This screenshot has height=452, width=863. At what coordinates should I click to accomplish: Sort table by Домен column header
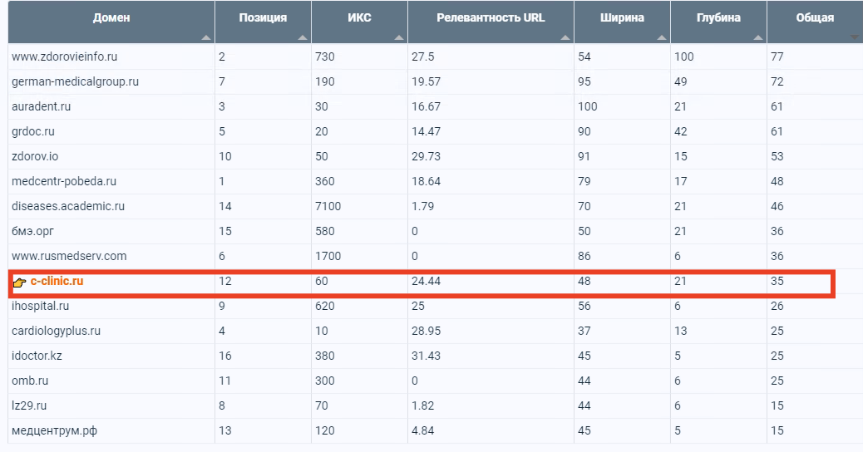(111, 17)
